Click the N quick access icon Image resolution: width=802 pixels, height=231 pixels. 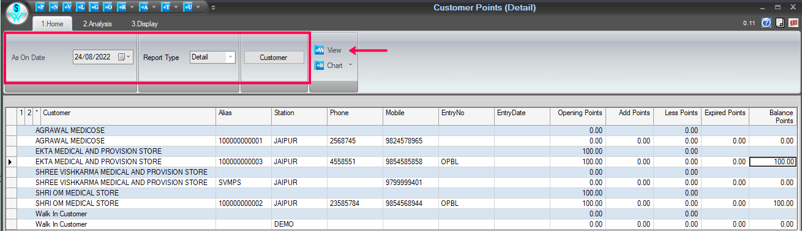point(54,7)
